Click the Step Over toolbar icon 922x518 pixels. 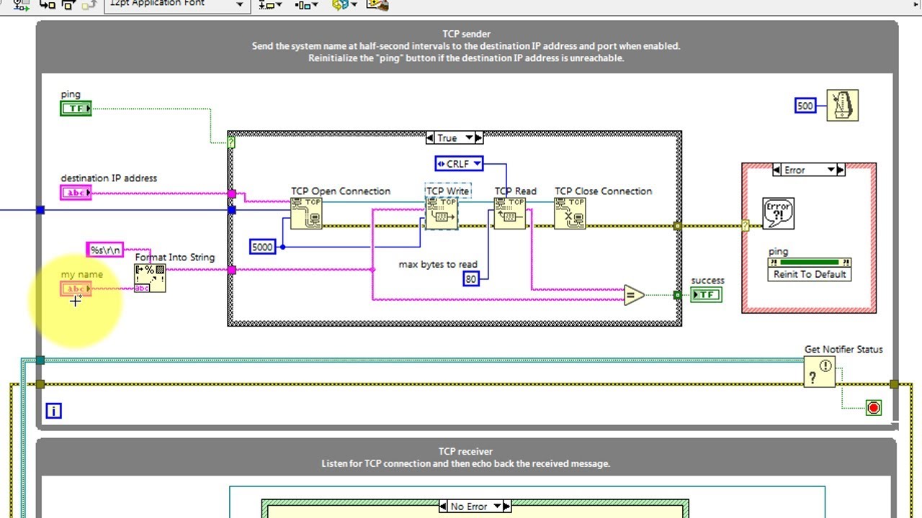pos(69,4)
